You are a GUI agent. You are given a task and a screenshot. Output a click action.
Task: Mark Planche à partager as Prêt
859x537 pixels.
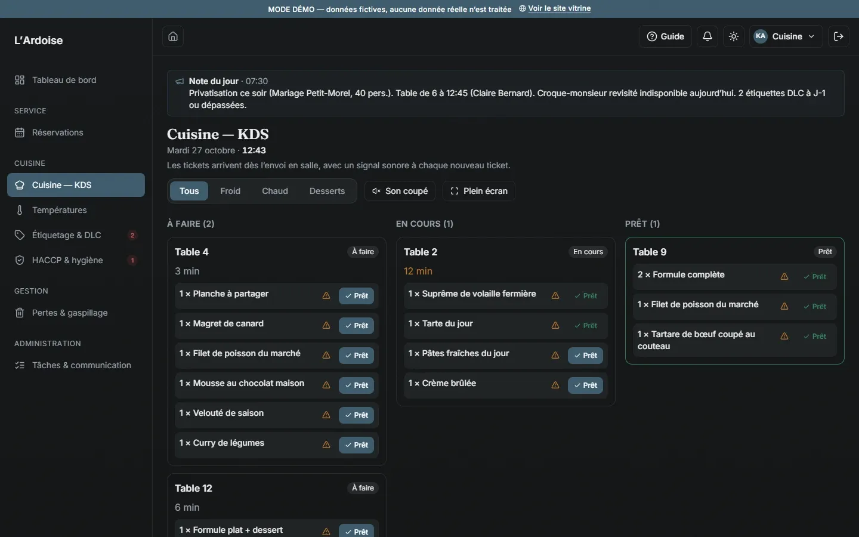(x=357, y=296)
